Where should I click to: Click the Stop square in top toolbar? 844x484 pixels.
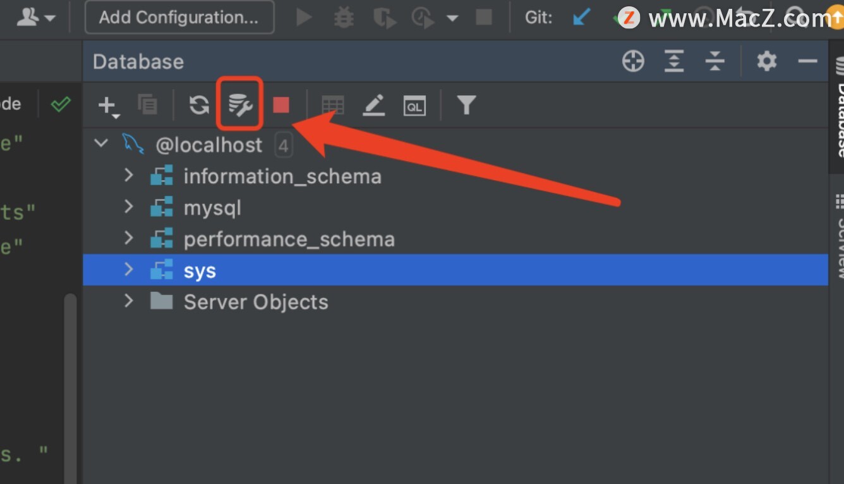point(484,17)
